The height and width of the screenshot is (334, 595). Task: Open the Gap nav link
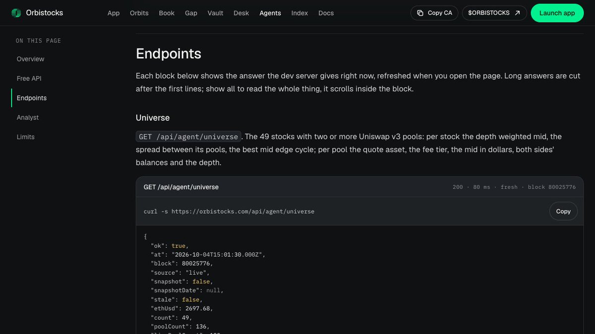(x=191, y=13)
